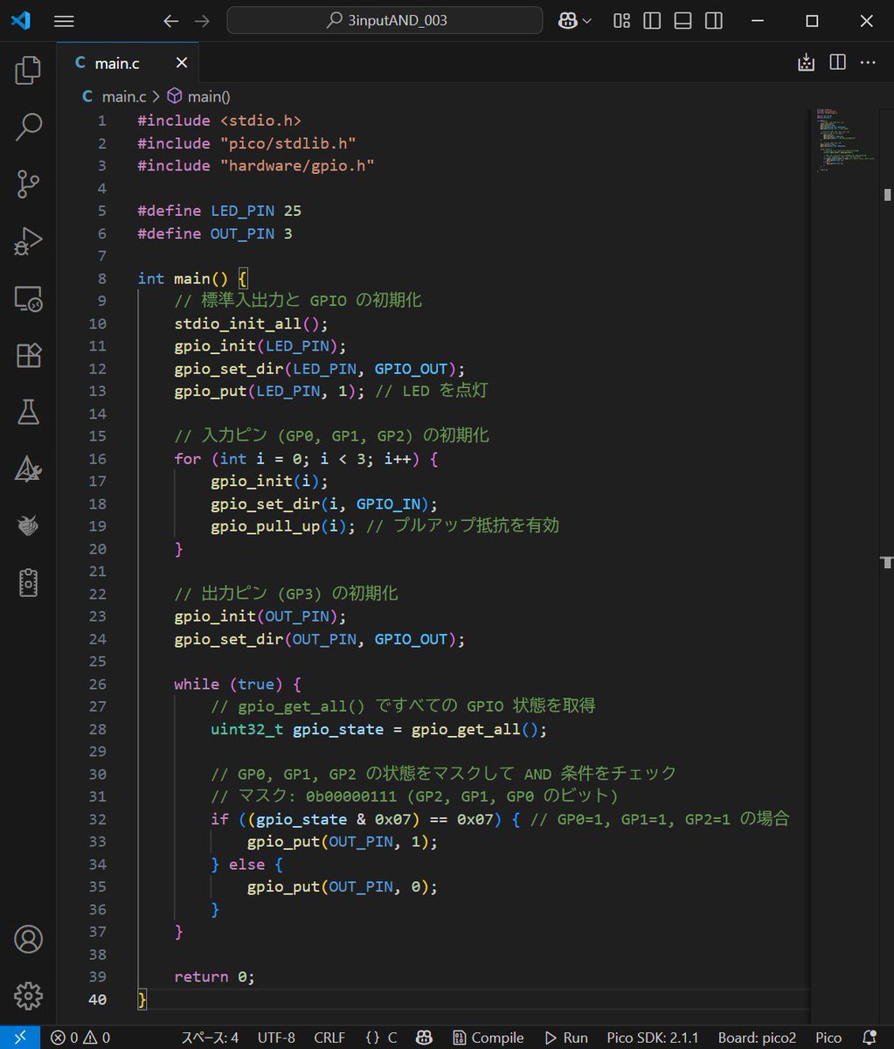Split the editor to the right
Image resolution: width=894 pixels, height=1049 pixels.
tap(837, 63)
